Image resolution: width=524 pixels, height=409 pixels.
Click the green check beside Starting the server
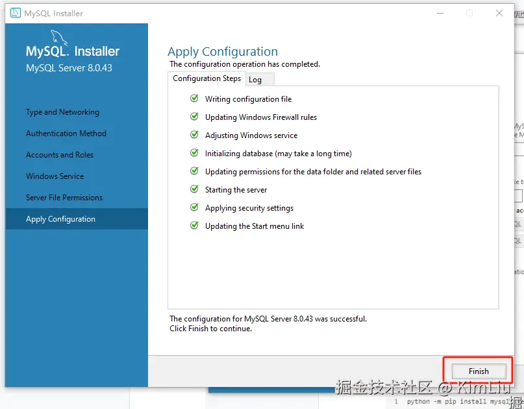[194, 189]
